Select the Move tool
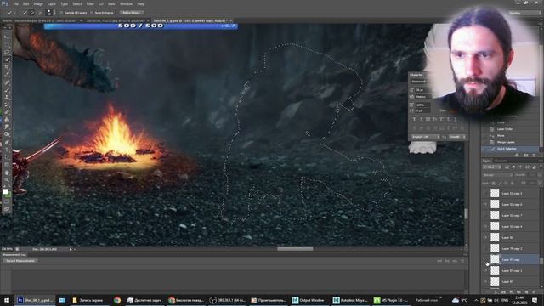Viewport: 544px width, 306px height. [7, 37]
